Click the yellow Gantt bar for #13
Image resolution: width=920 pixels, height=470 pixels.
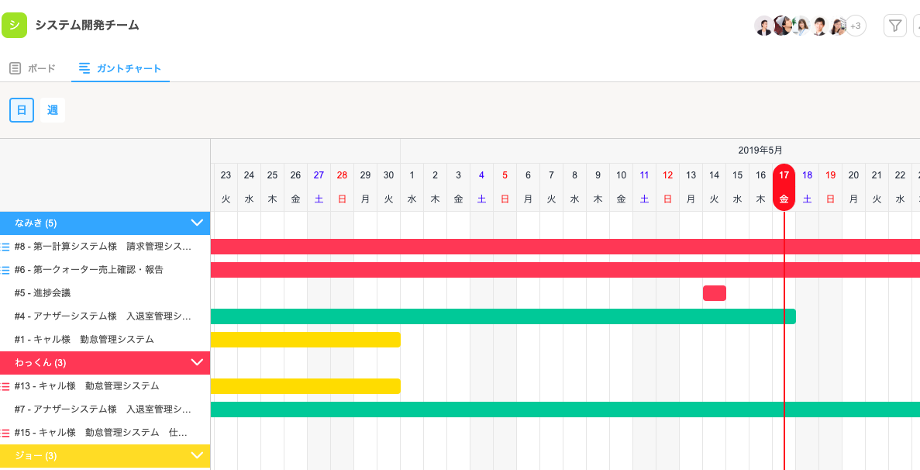point(305,386)
